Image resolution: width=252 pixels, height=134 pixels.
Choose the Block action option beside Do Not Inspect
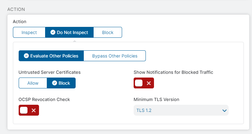tap(108, 32)
